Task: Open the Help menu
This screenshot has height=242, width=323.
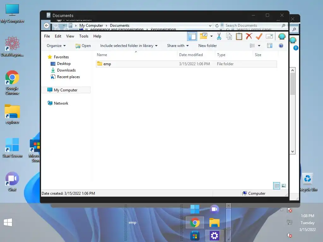Action: 97,36
